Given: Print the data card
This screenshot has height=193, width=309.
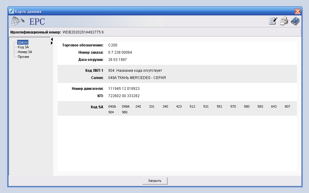Looking at the screenshot, I should pyautogui.click(x=284, y=21).
